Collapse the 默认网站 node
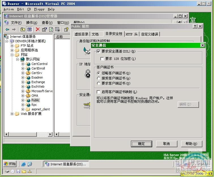 [17, 59]
